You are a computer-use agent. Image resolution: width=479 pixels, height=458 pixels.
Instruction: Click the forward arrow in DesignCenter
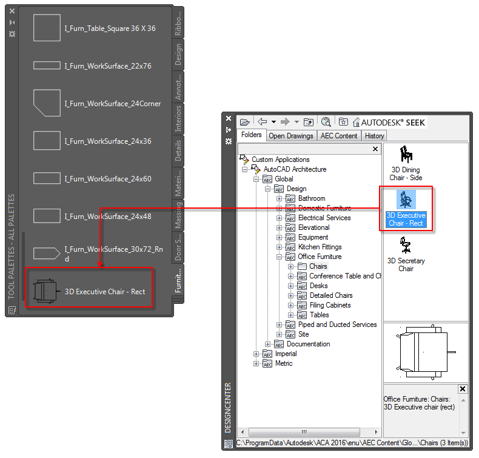click(x=285, y=122)
